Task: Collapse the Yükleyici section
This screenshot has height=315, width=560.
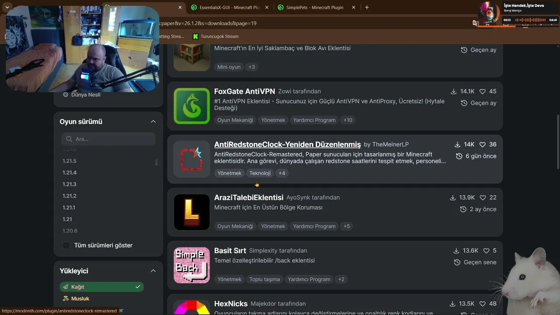Action: point(153,271)
